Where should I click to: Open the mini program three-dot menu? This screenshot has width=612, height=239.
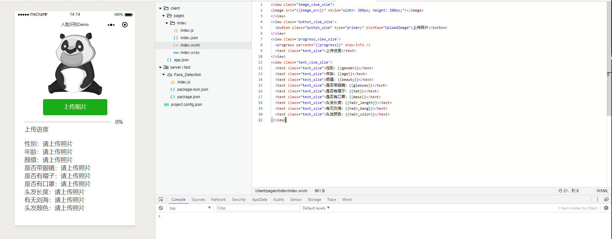coord(111,25)
